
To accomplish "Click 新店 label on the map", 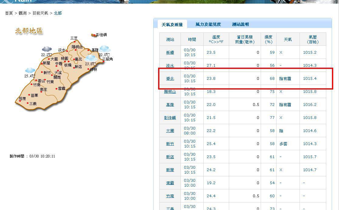I will point(78,67).
